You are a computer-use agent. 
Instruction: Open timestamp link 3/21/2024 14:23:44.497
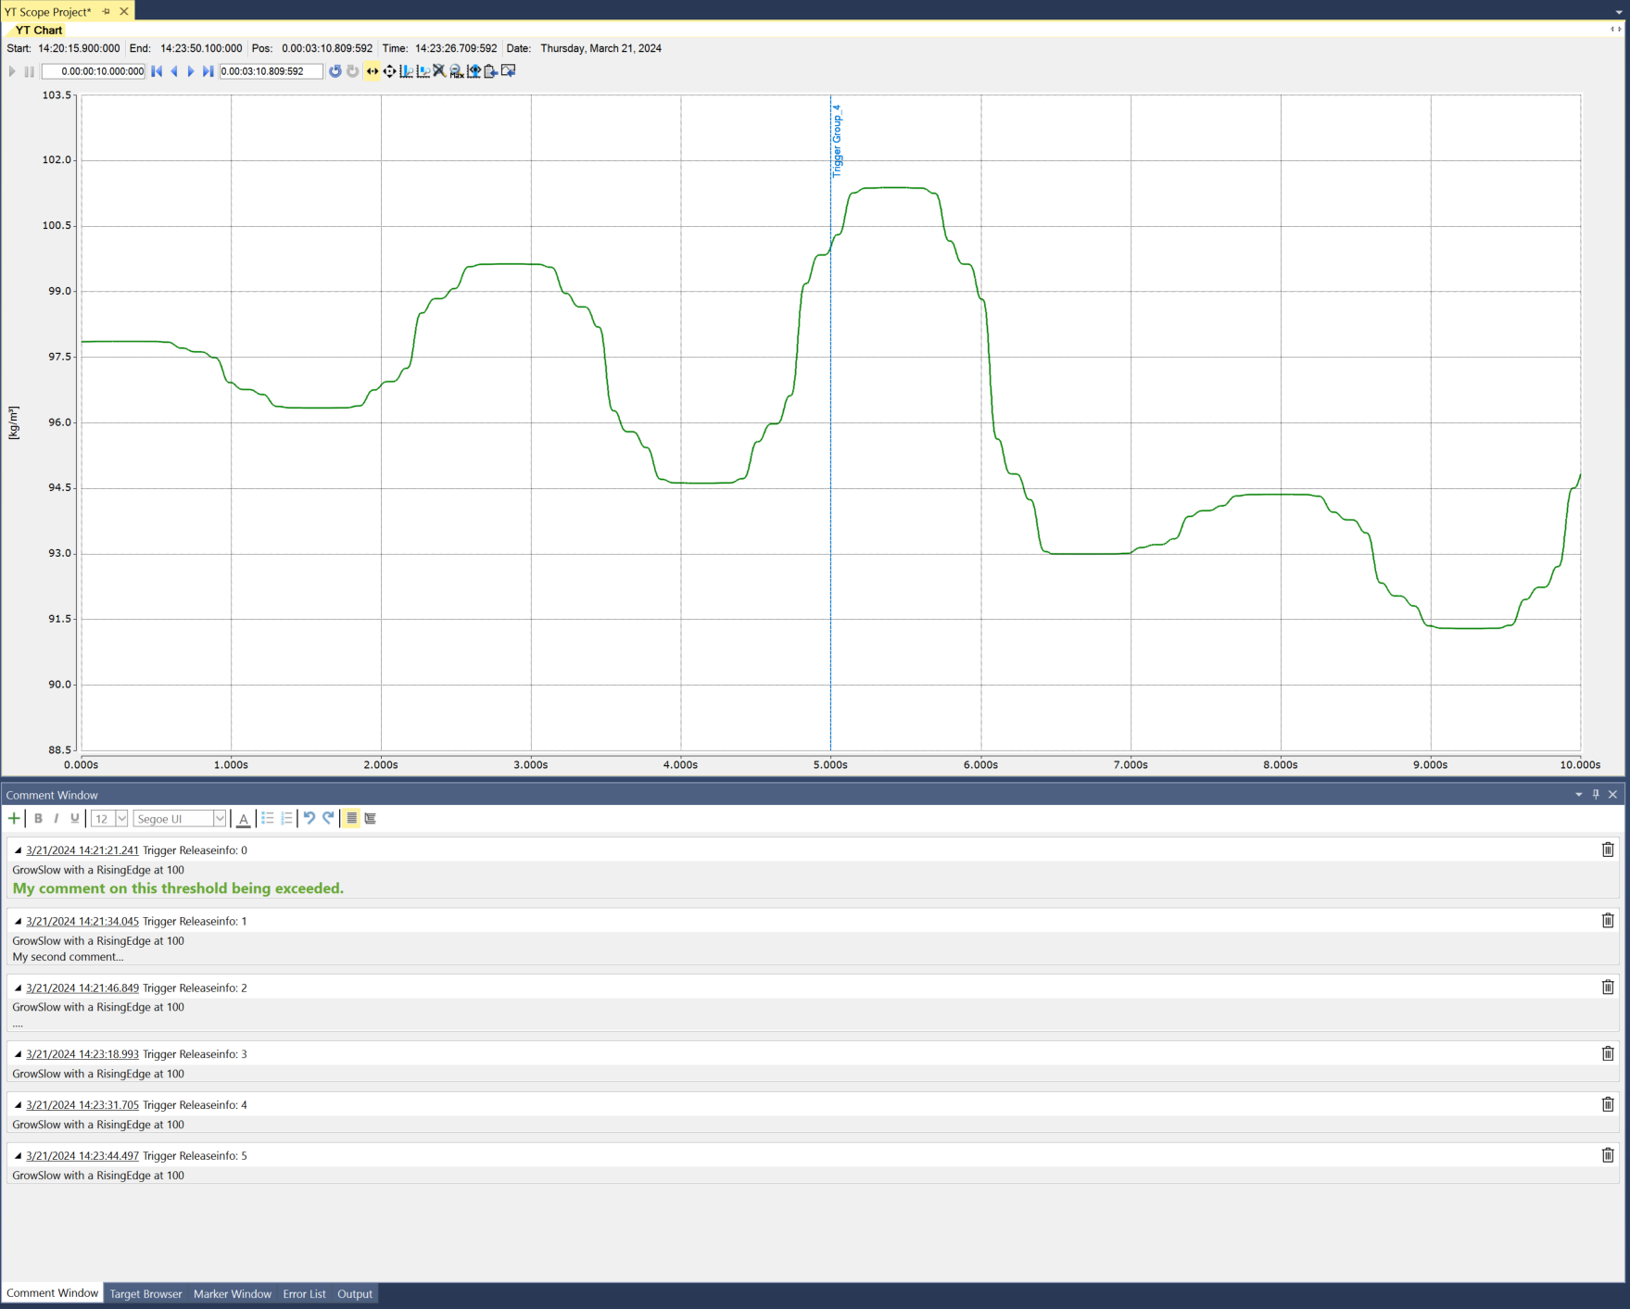tap(82, 1156)
